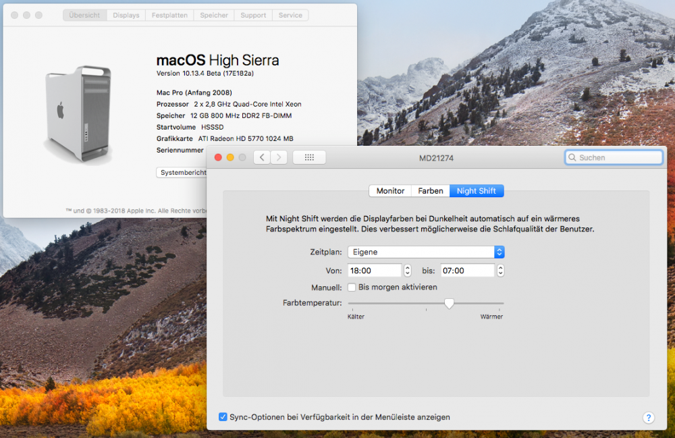The width and height of the screenshot is (675, 438).
Task: Go forward with the right chevron button
Action: 279,157
